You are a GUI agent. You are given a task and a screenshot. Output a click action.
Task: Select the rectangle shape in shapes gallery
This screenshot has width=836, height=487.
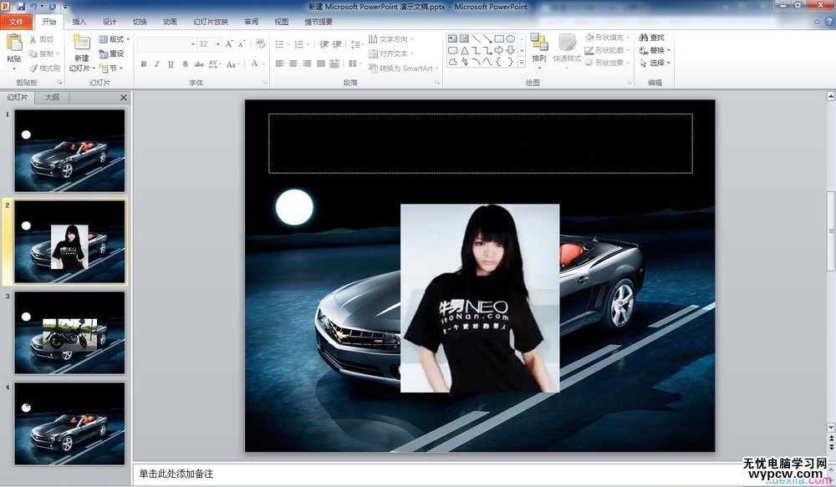click(498, 38)
